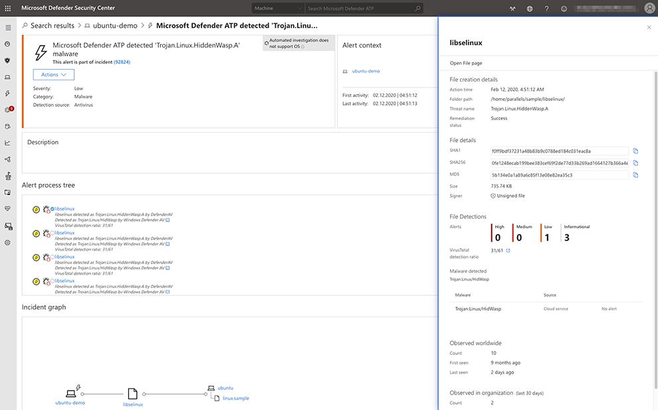This screenshot has width=658, height=410.
Task: Open the Actions dropdown on the alert
Action: tap(53, 74)
